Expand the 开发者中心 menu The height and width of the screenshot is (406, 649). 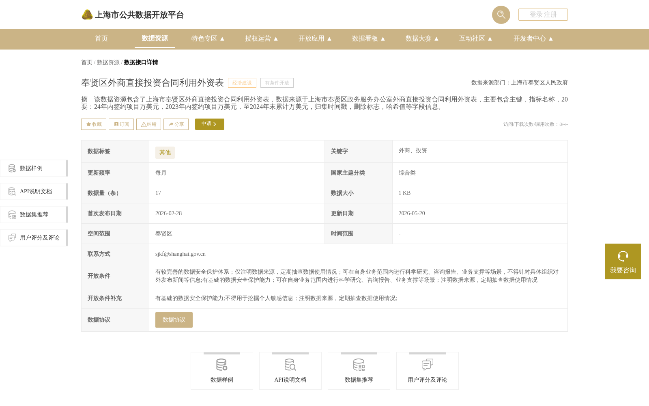(x=533, y=39)
